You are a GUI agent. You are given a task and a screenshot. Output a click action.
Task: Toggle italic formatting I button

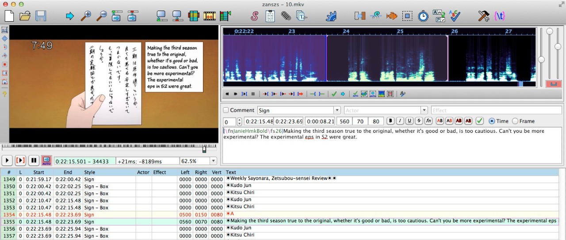400,121
